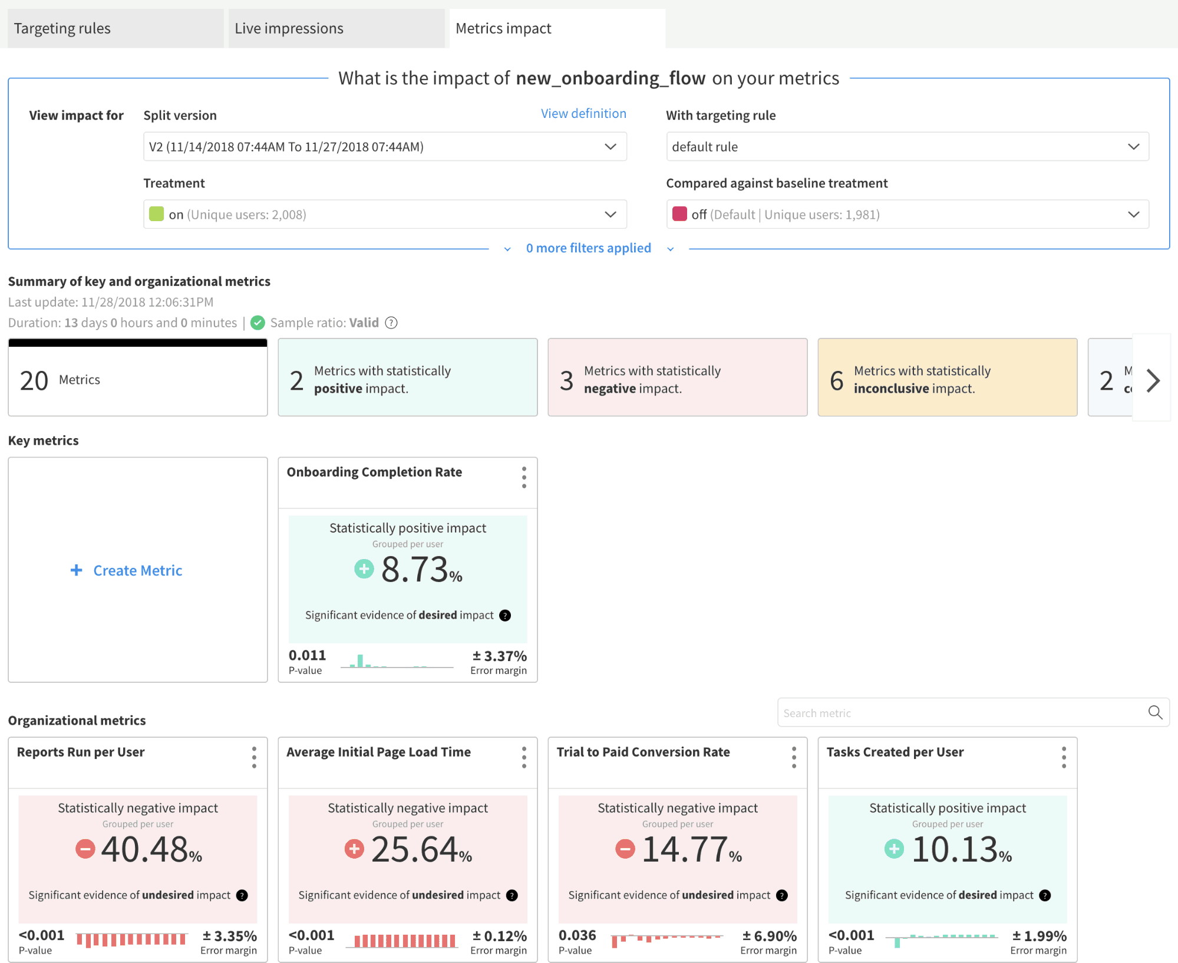This screenshot has height=963, width=1178.
Task: Open the View definition link
Action: 583,113
